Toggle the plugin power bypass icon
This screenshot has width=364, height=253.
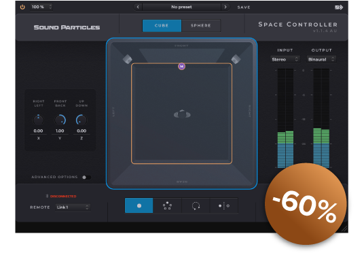pyautogui.click(x=22, y=7)
